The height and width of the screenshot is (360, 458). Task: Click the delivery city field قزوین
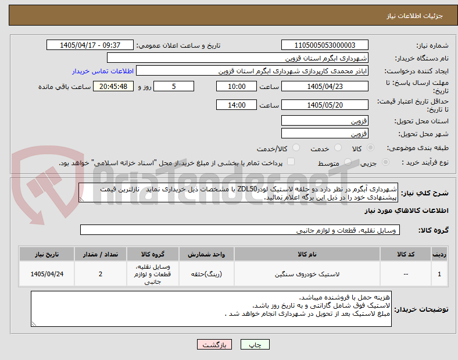coord(324,133)
